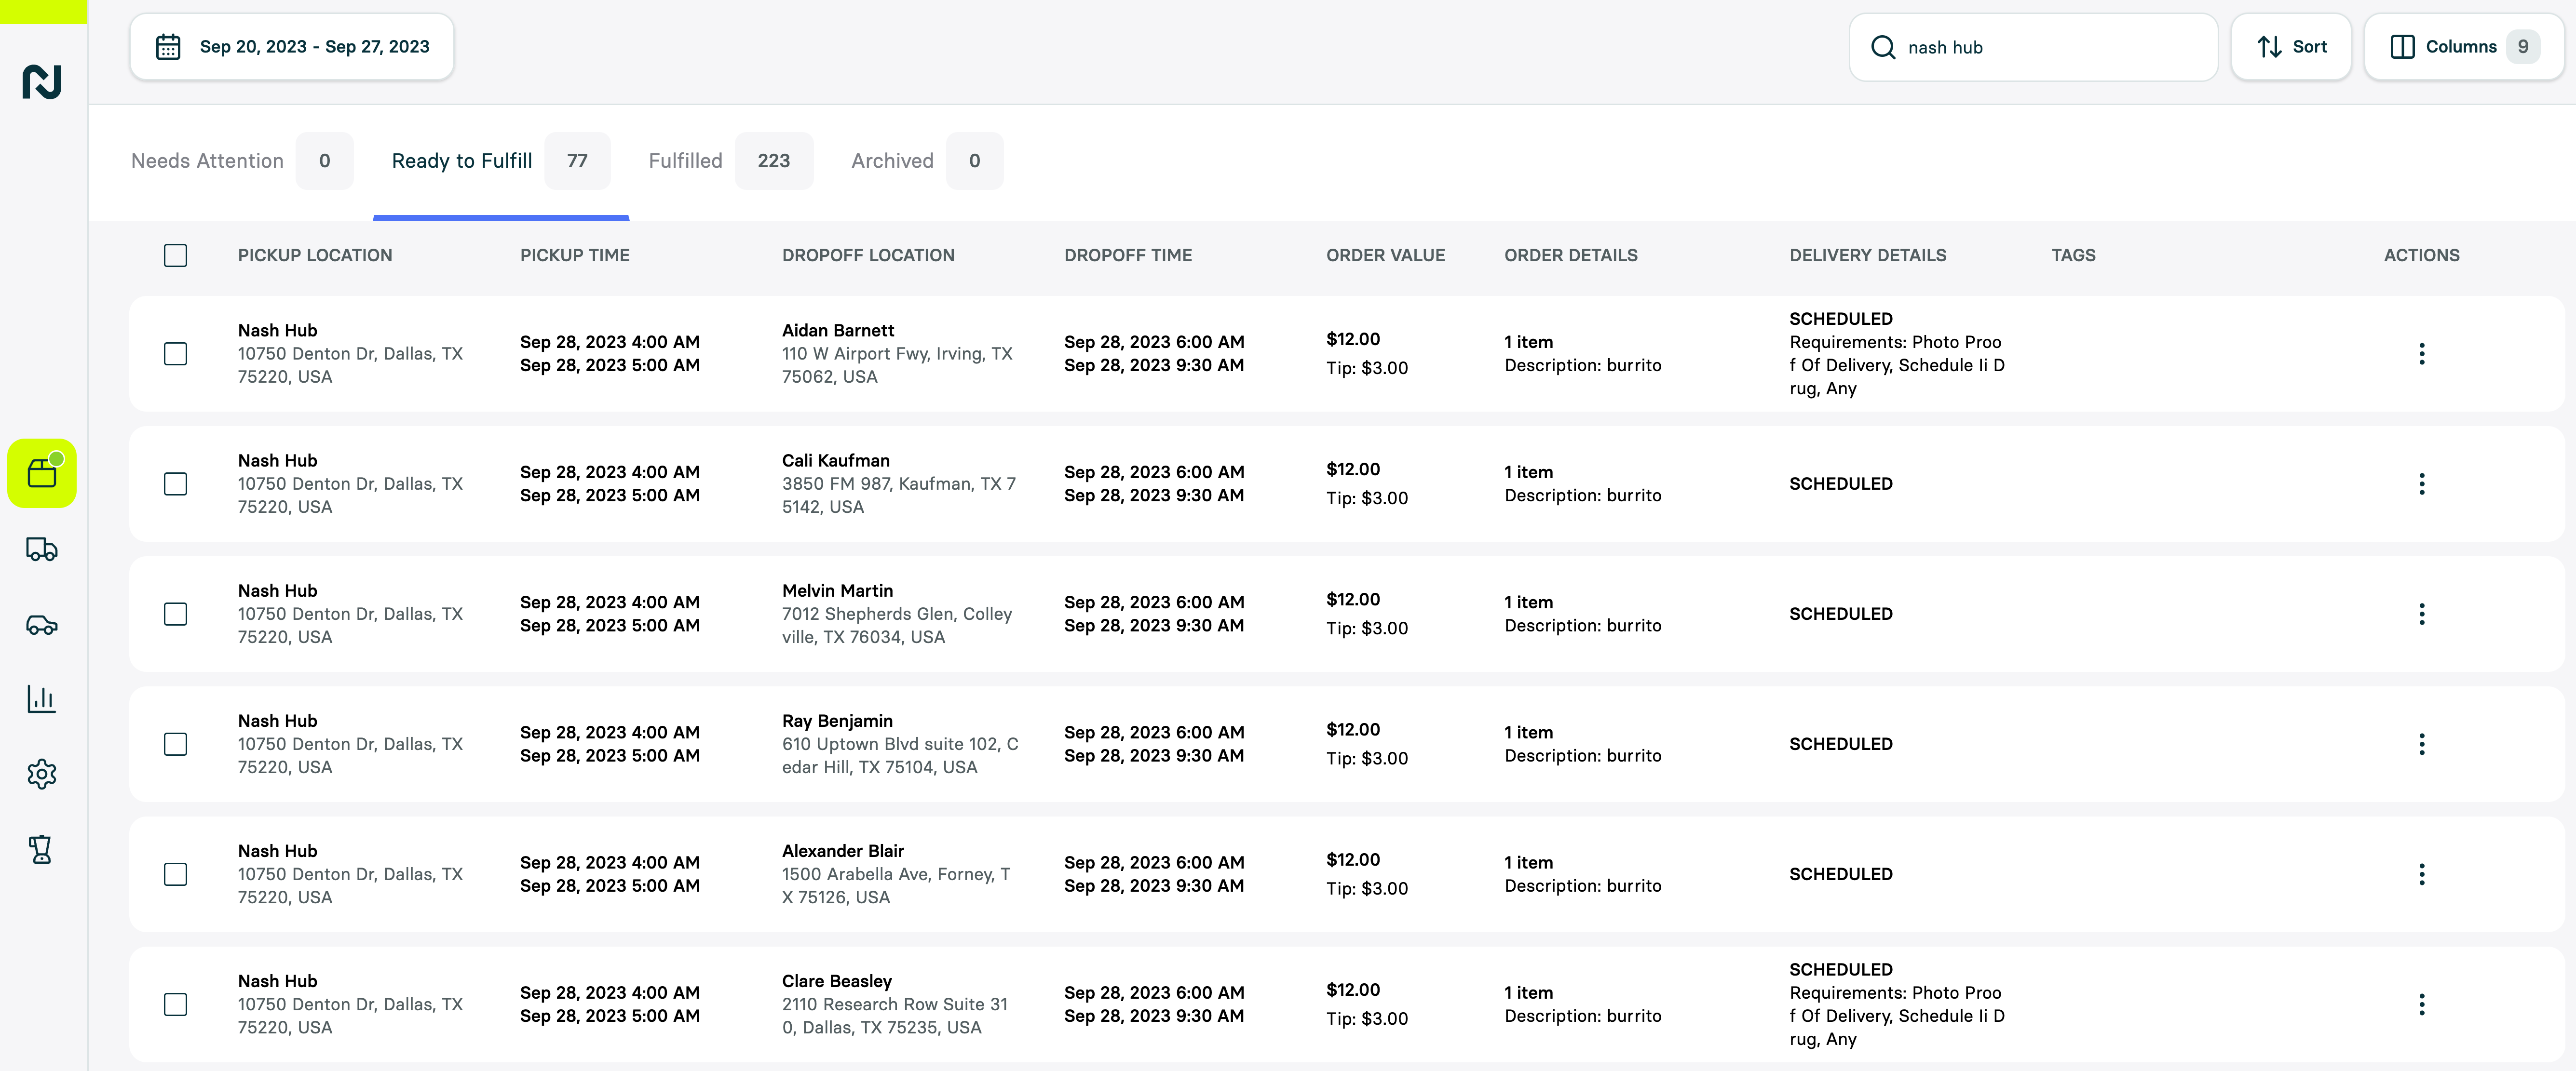
Task: Click SCHEDULED status in Cali Kaufman row
Action: click(1841, 484)
